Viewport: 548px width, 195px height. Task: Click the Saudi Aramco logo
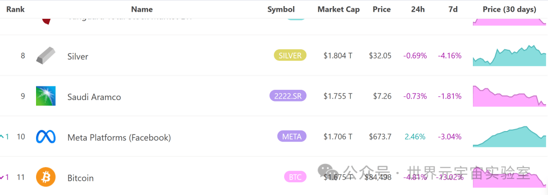point(46,96)
